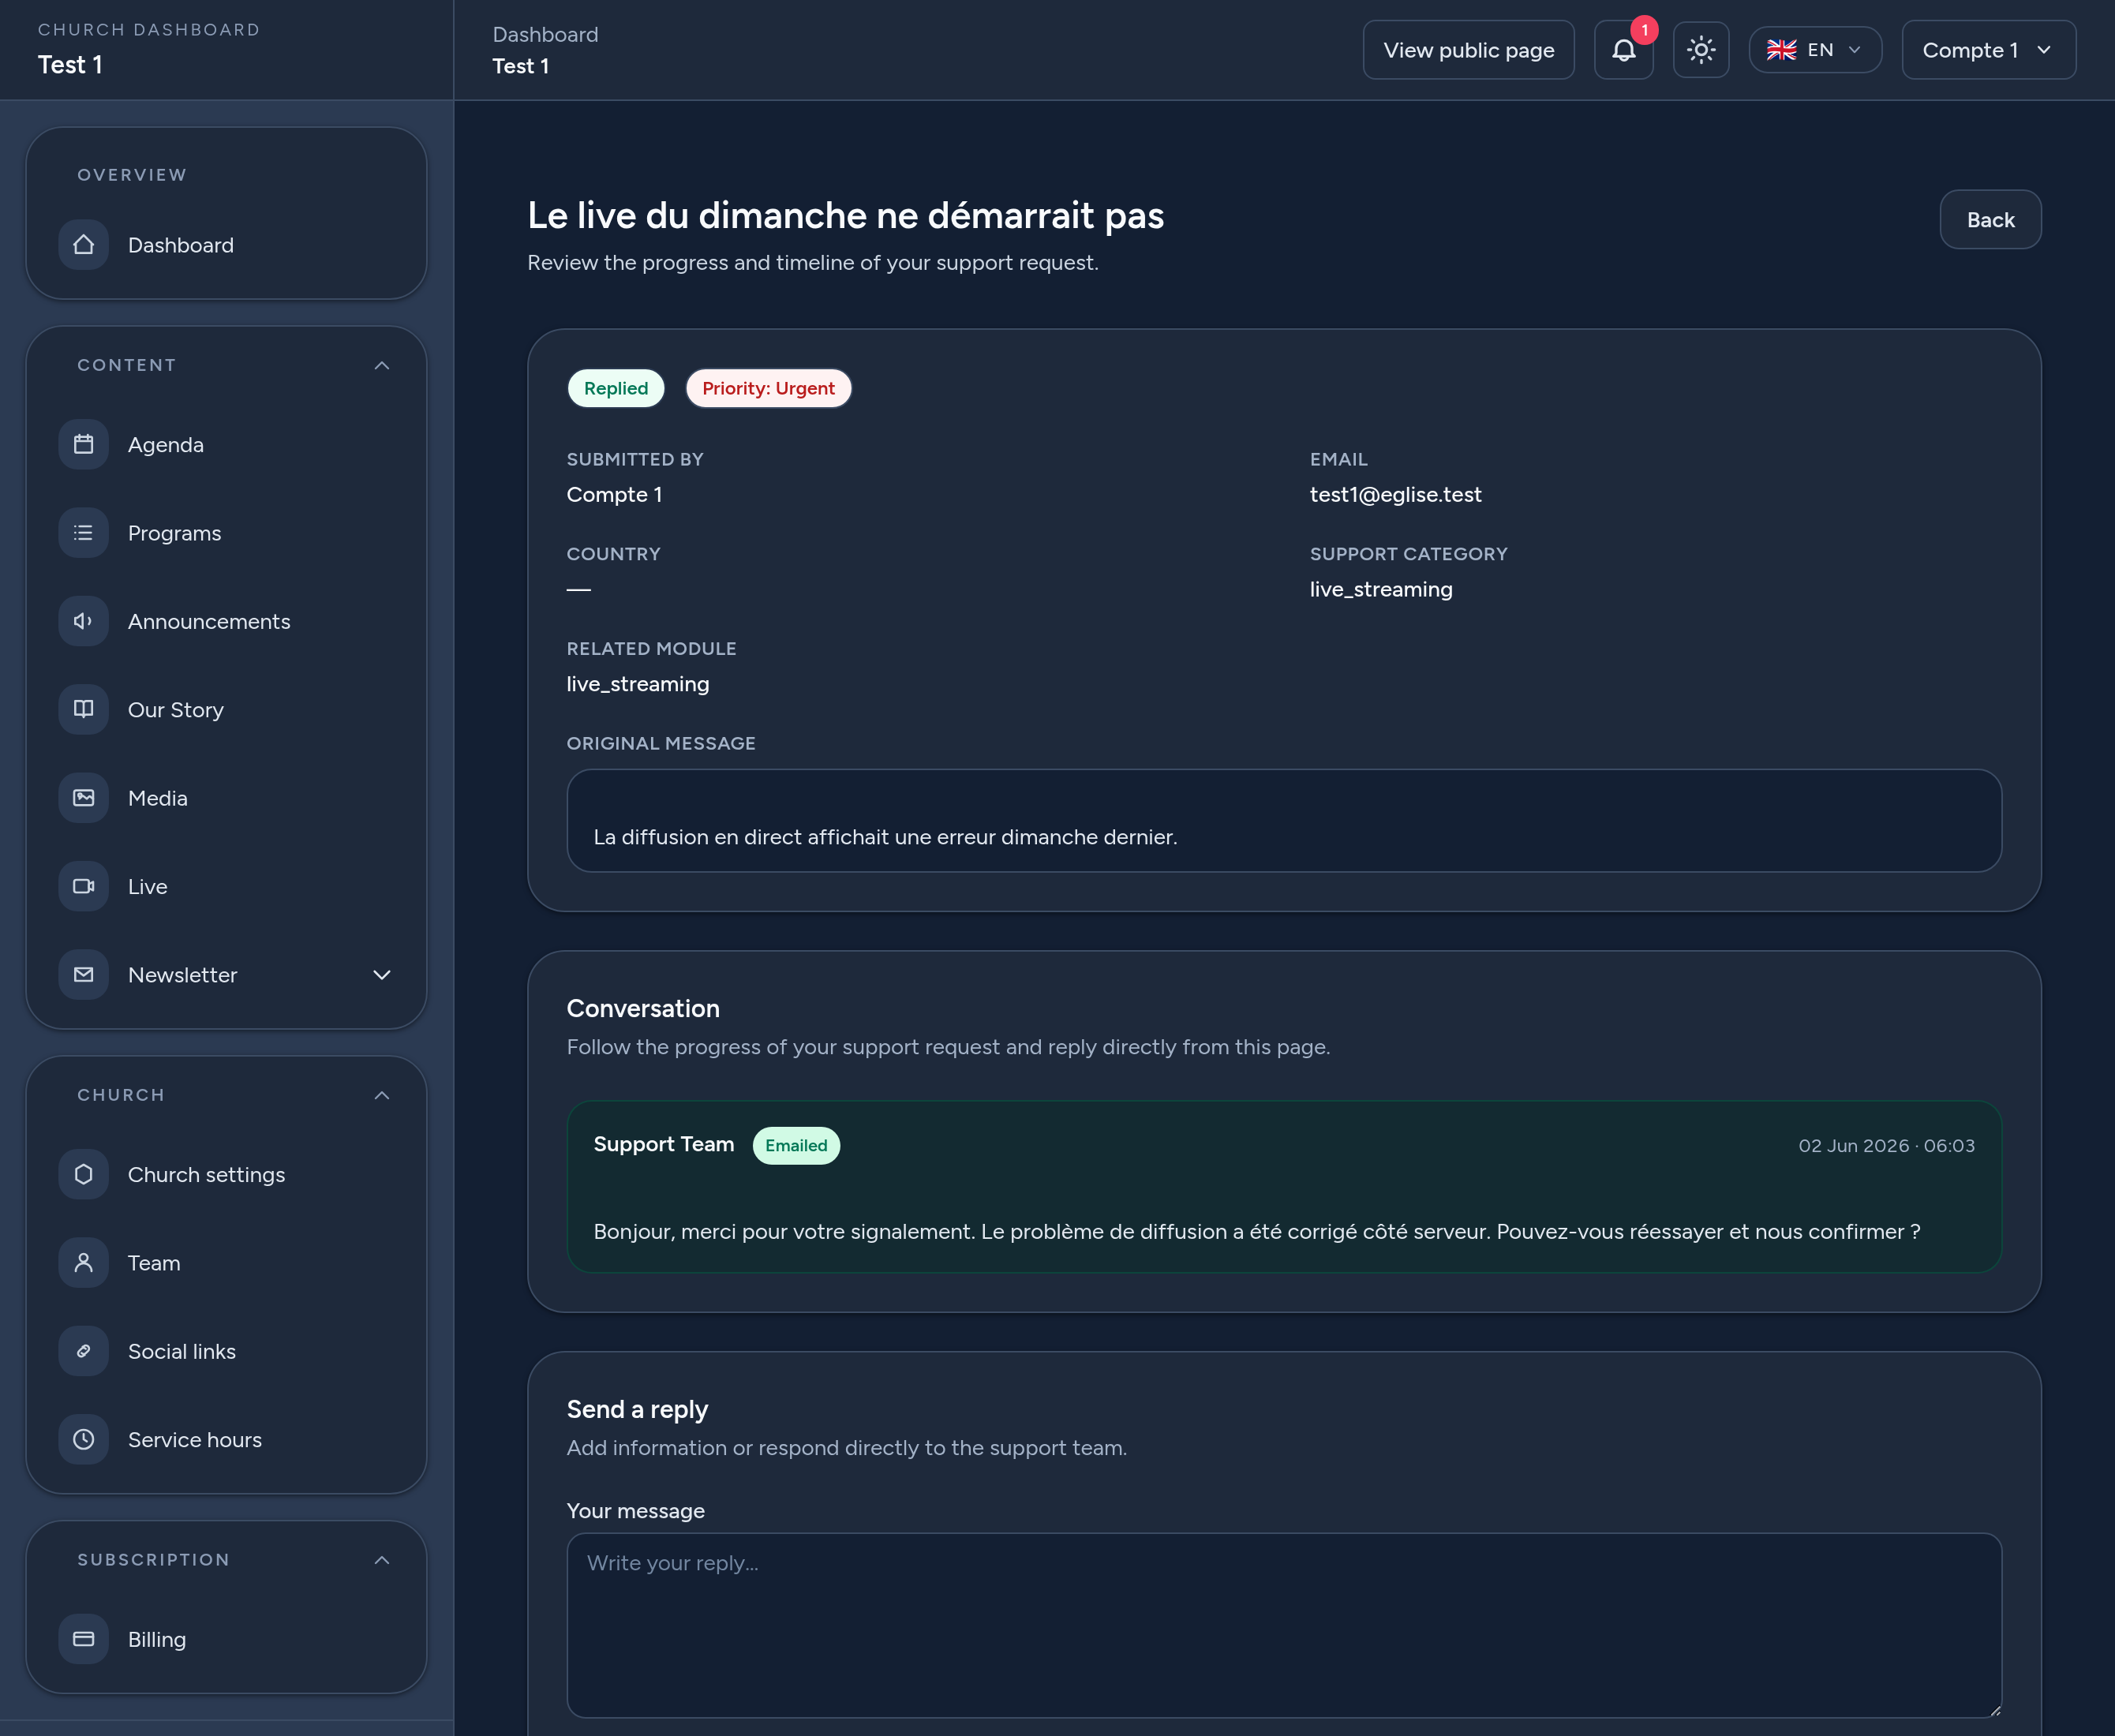Click the email test1@eglise.test
Viewport: 2115px width, 1736px height.
tap(1395, 495)
